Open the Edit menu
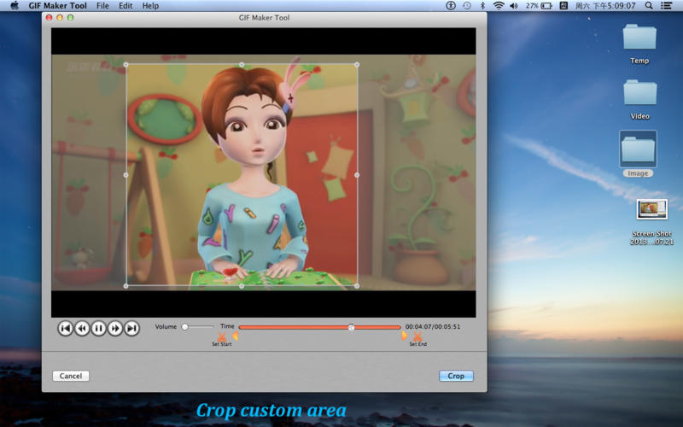683x427 pixels. 126,6
